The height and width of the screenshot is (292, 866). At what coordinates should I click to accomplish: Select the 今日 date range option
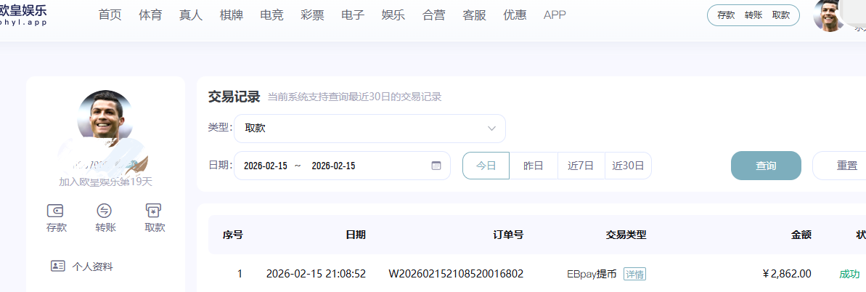point(486,166)
